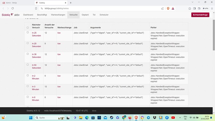Open the Scheduler tab
The width and height of the screenshot is (215, 121).
click(104, 15)
